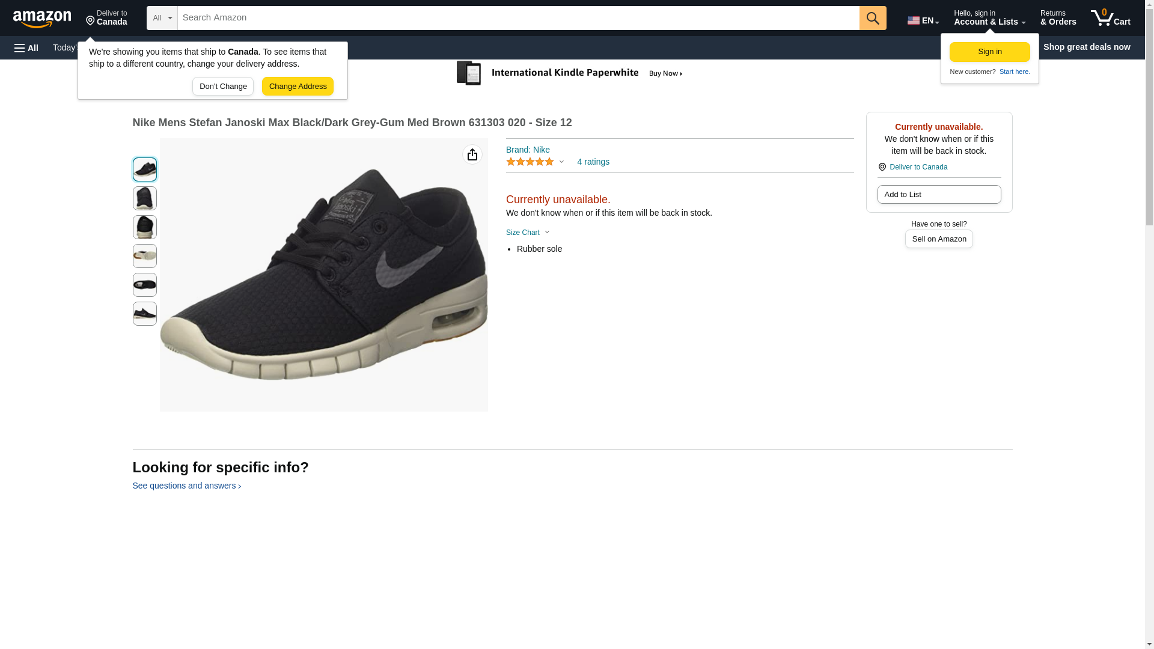Viewport: 1154px width, 649px height.
Task: Select the last shoe thumbnail image
Action: click(144, 314)
